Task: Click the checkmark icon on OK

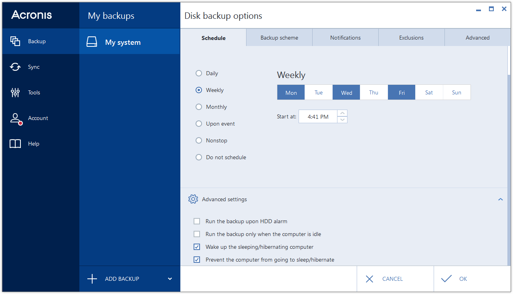Action: click(446, 279)
